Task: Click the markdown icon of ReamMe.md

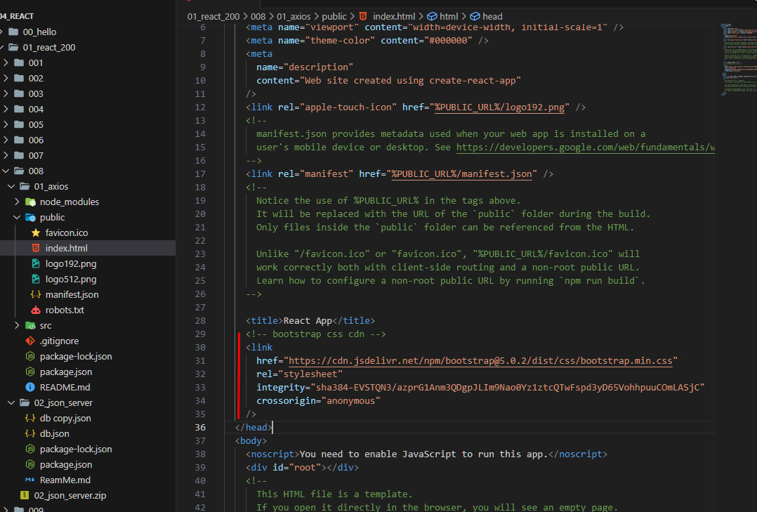Action: pos(30,480)
